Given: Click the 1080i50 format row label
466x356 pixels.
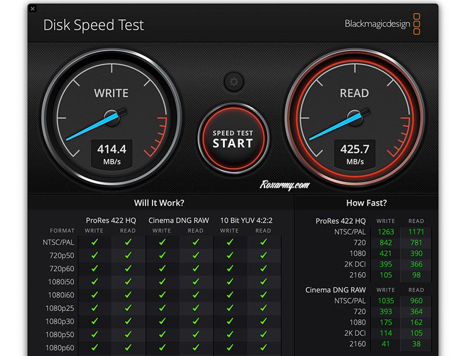Looking at the screenshot, I should pos(61,281).
